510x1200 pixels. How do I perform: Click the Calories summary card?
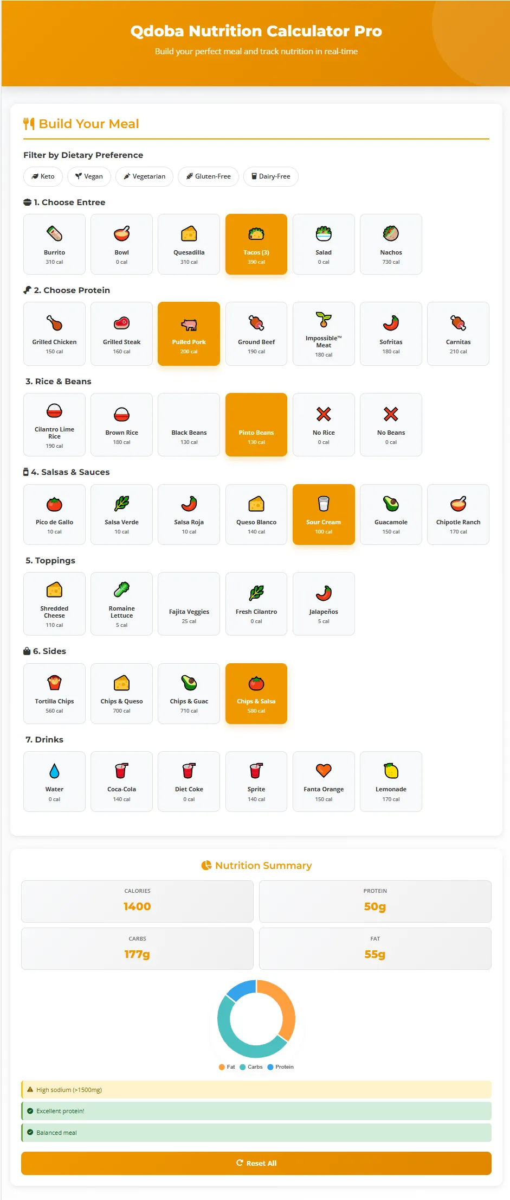[137, 901]
